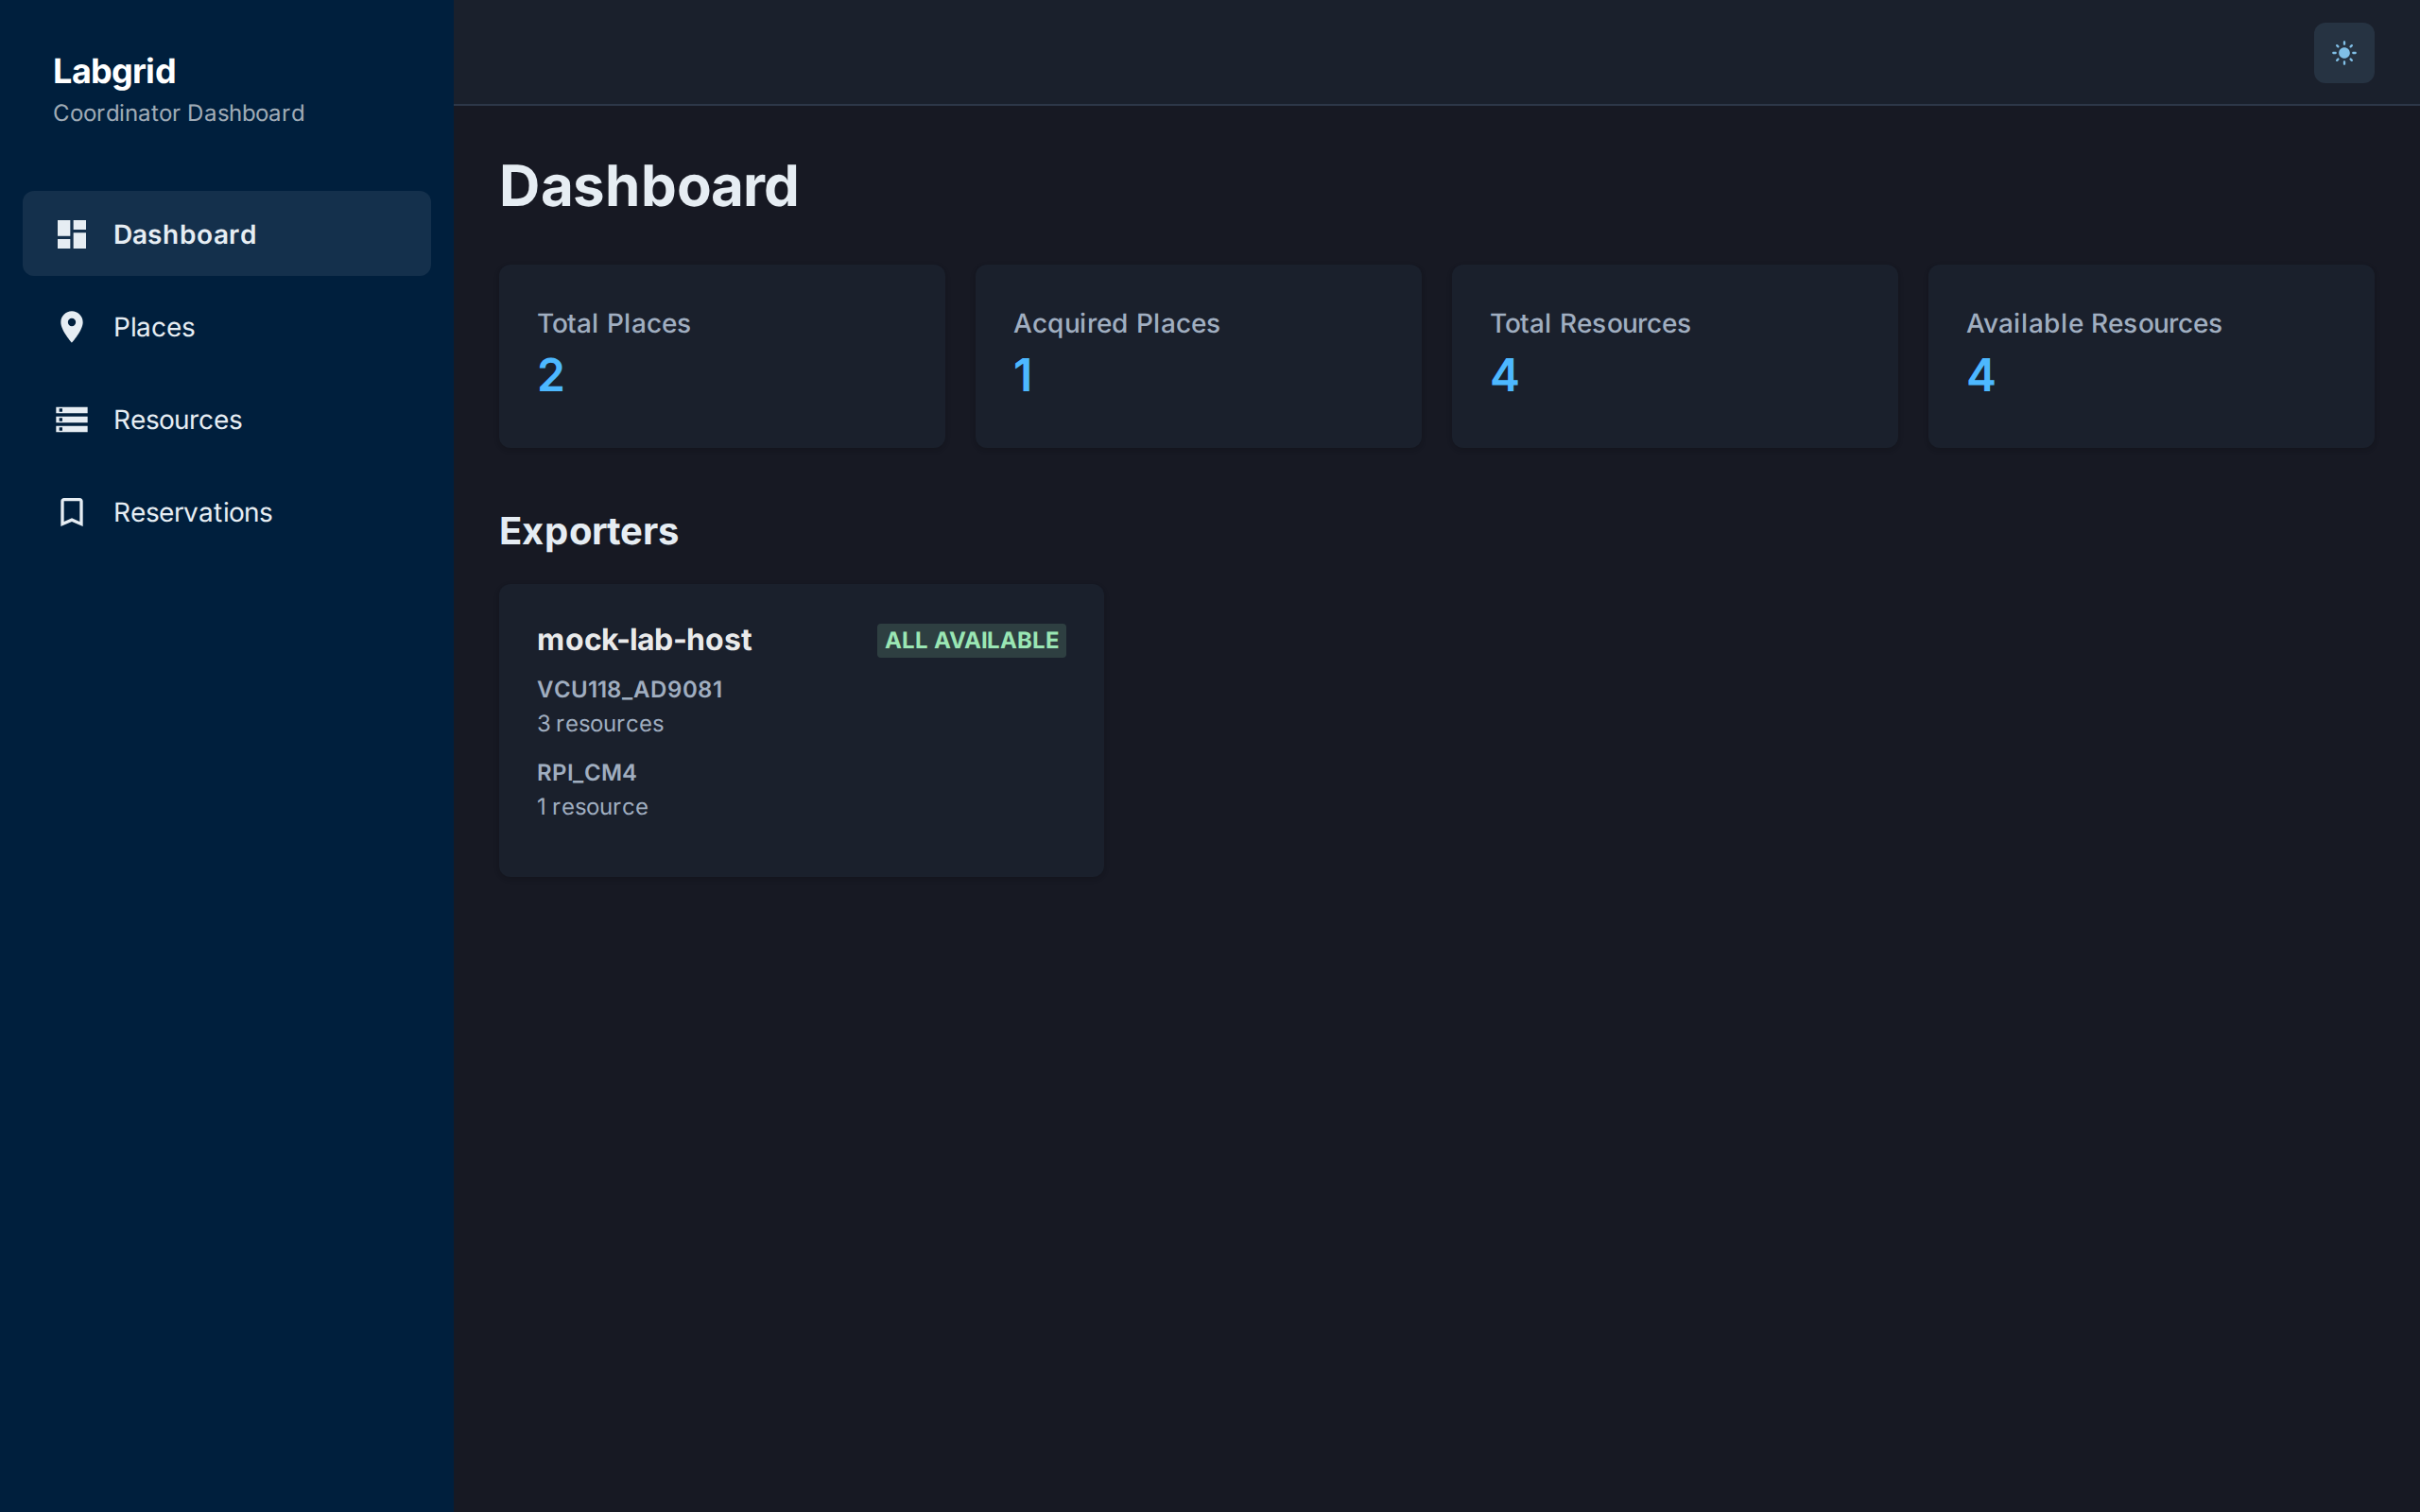Click the Places map pin icon

tap(72, 327)
